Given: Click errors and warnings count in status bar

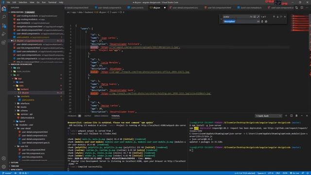Looking at the screenshot, I should point(24,173).
